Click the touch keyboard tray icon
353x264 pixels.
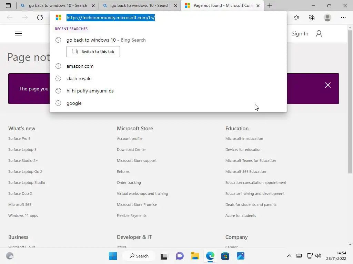pos(299,256)
